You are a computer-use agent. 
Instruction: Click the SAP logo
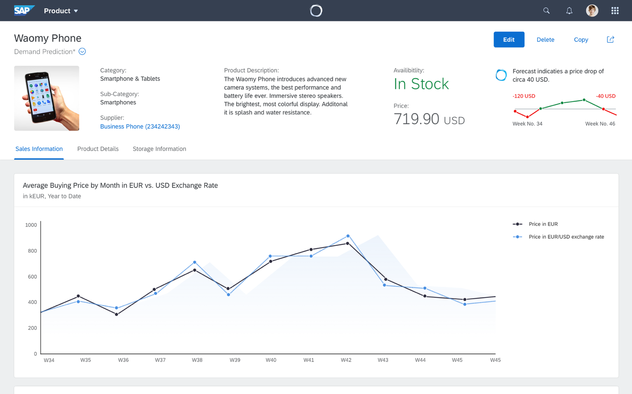coord(24,11)
